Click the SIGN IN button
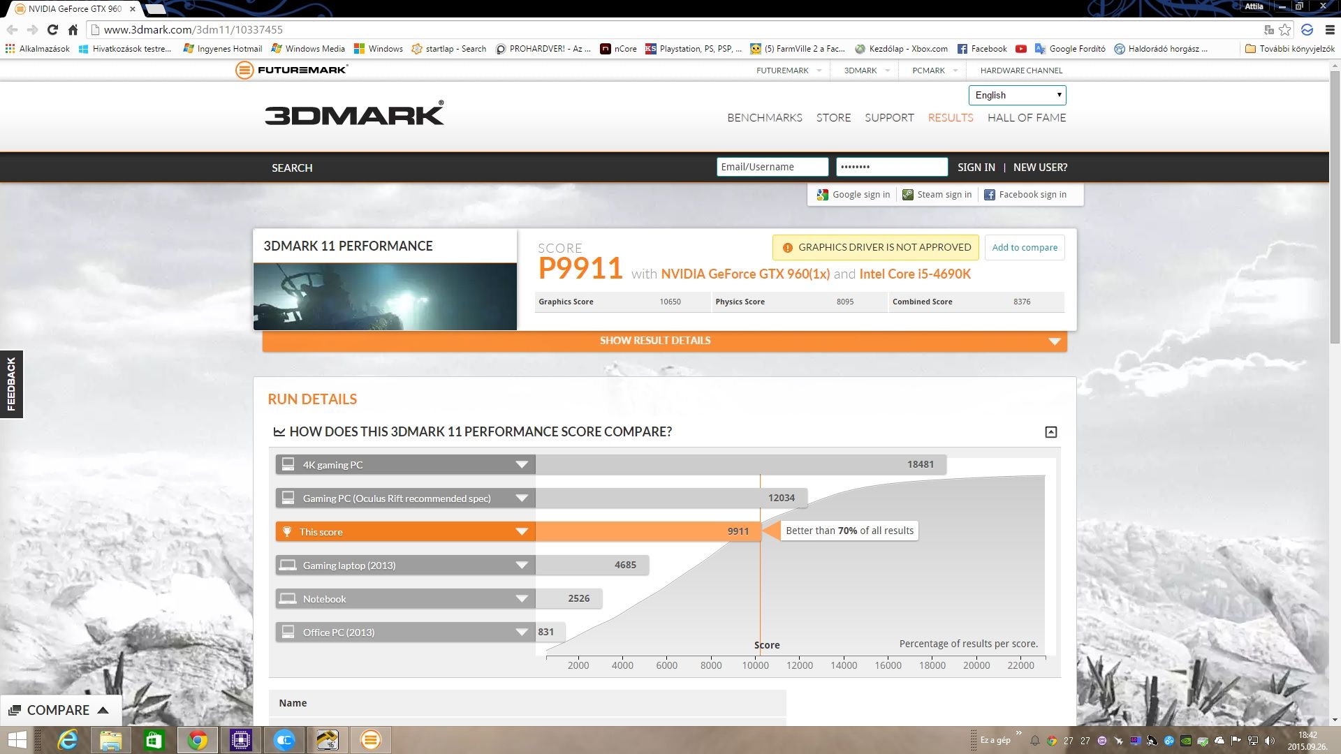The width and height of the screenshot is (1341, 754). (x=976, y=168)
